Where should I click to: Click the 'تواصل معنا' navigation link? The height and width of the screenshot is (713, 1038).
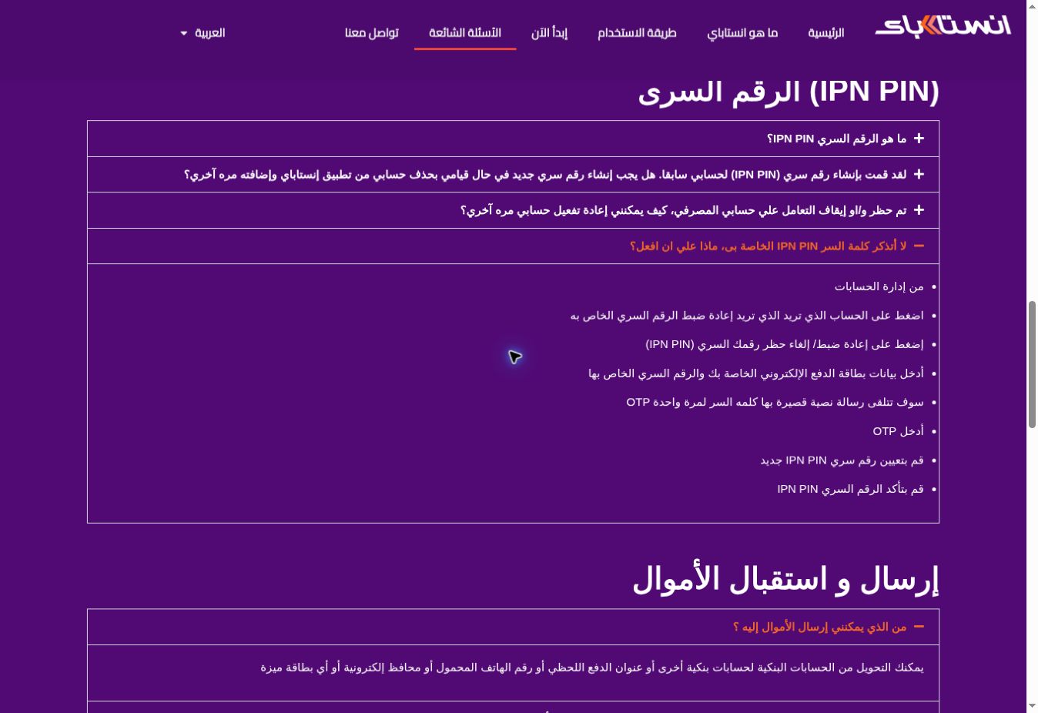click(x=372, y=33)
